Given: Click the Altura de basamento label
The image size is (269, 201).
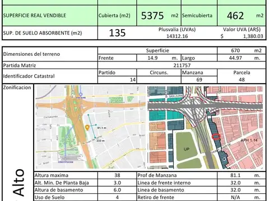Looking at the screenshot, I should pos(59,190).
